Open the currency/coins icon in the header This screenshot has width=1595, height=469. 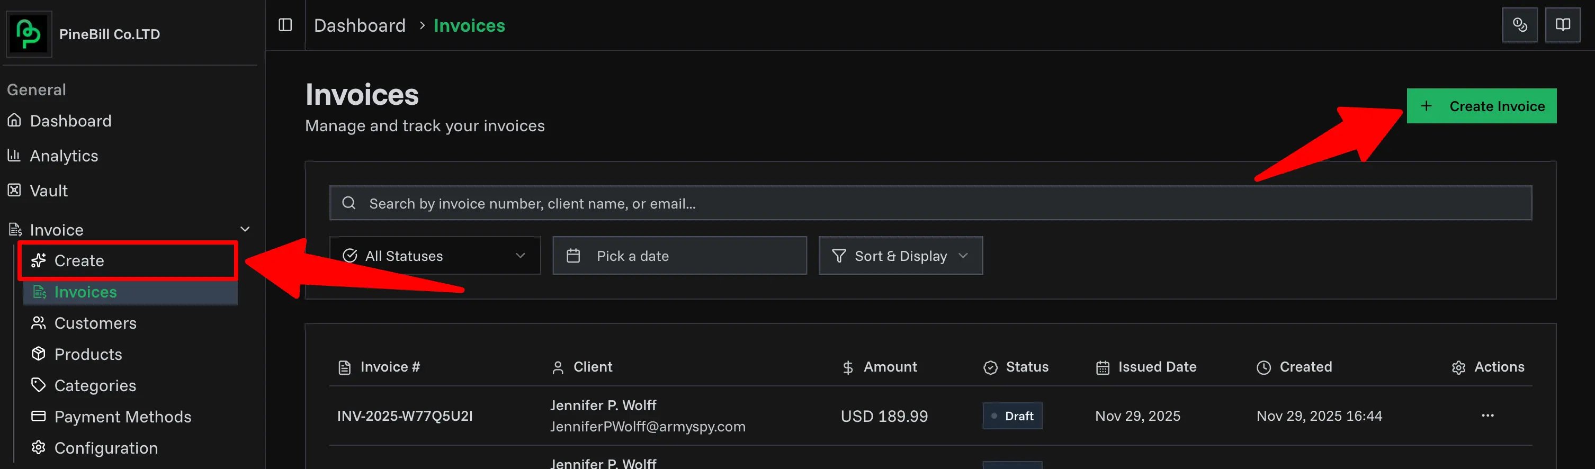[x=1520, y=25]
